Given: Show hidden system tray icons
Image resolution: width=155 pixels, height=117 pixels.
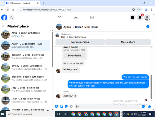Looking at the screenshot, I should pyautogui.click(x=124, y=114).
